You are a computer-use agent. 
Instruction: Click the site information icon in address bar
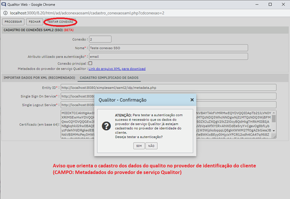point(5,13)
